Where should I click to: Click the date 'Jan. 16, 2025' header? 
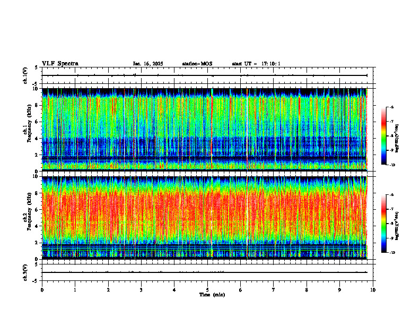point(148,64)
